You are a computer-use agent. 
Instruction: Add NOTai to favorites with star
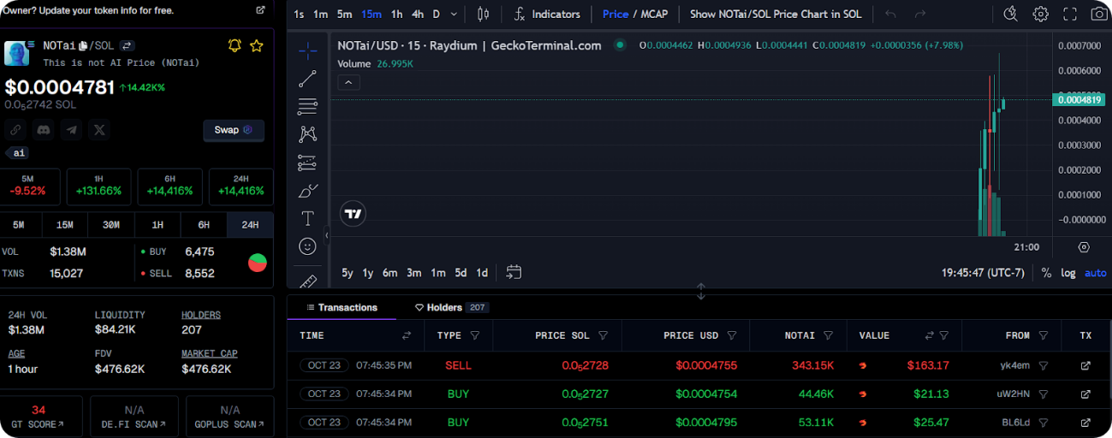256,45
